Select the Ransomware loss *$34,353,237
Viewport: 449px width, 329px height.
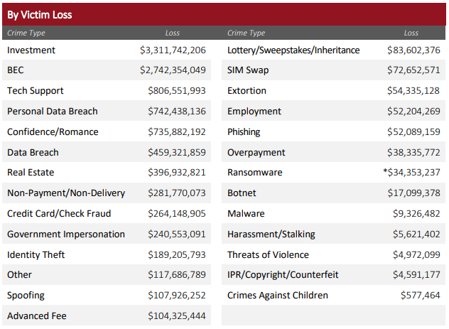click(x=411, y=173)
